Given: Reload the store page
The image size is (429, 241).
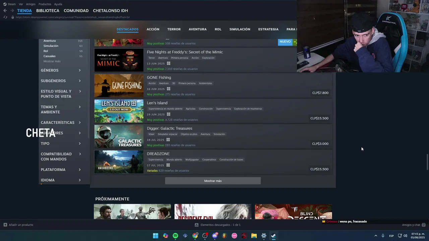Looking at the screenshot, I should point(5,17).
